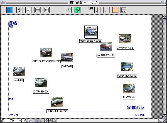Image resolution: width=167 pixels, height=123 pixels.
Task: Click the vertical scrollbar thumb
Action: [x=164, y=21]
